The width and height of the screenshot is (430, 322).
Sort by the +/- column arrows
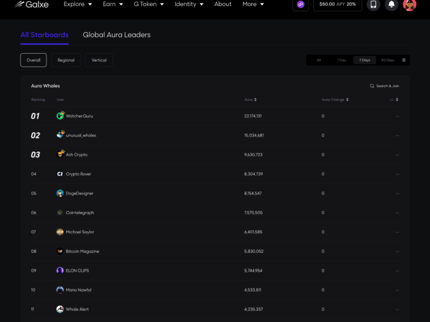(397, 100)
